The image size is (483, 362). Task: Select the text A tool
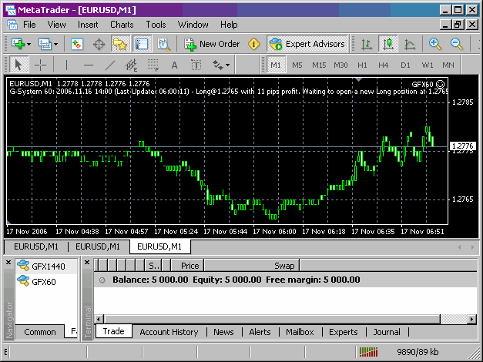point(174,65)
